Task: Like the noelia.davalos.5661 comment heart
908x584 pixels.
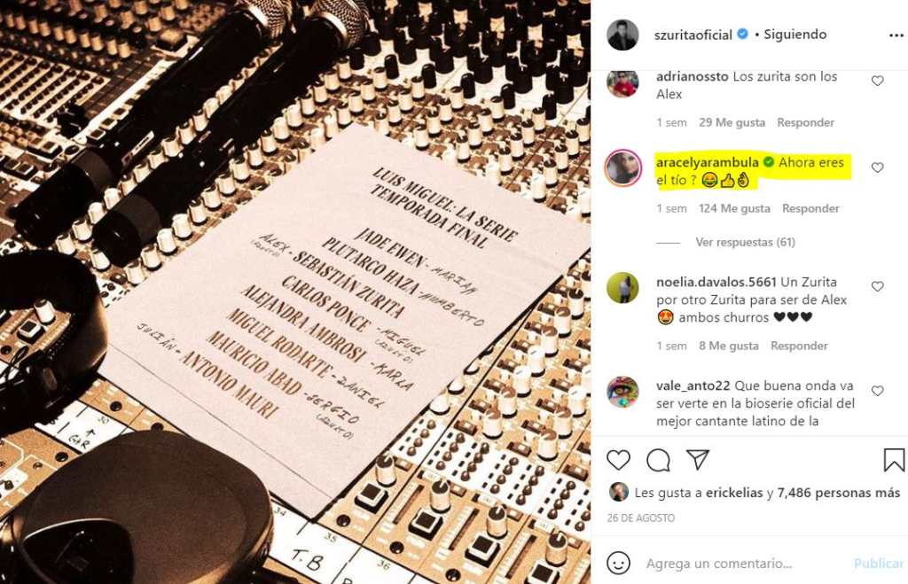Action: click(877, 286)
